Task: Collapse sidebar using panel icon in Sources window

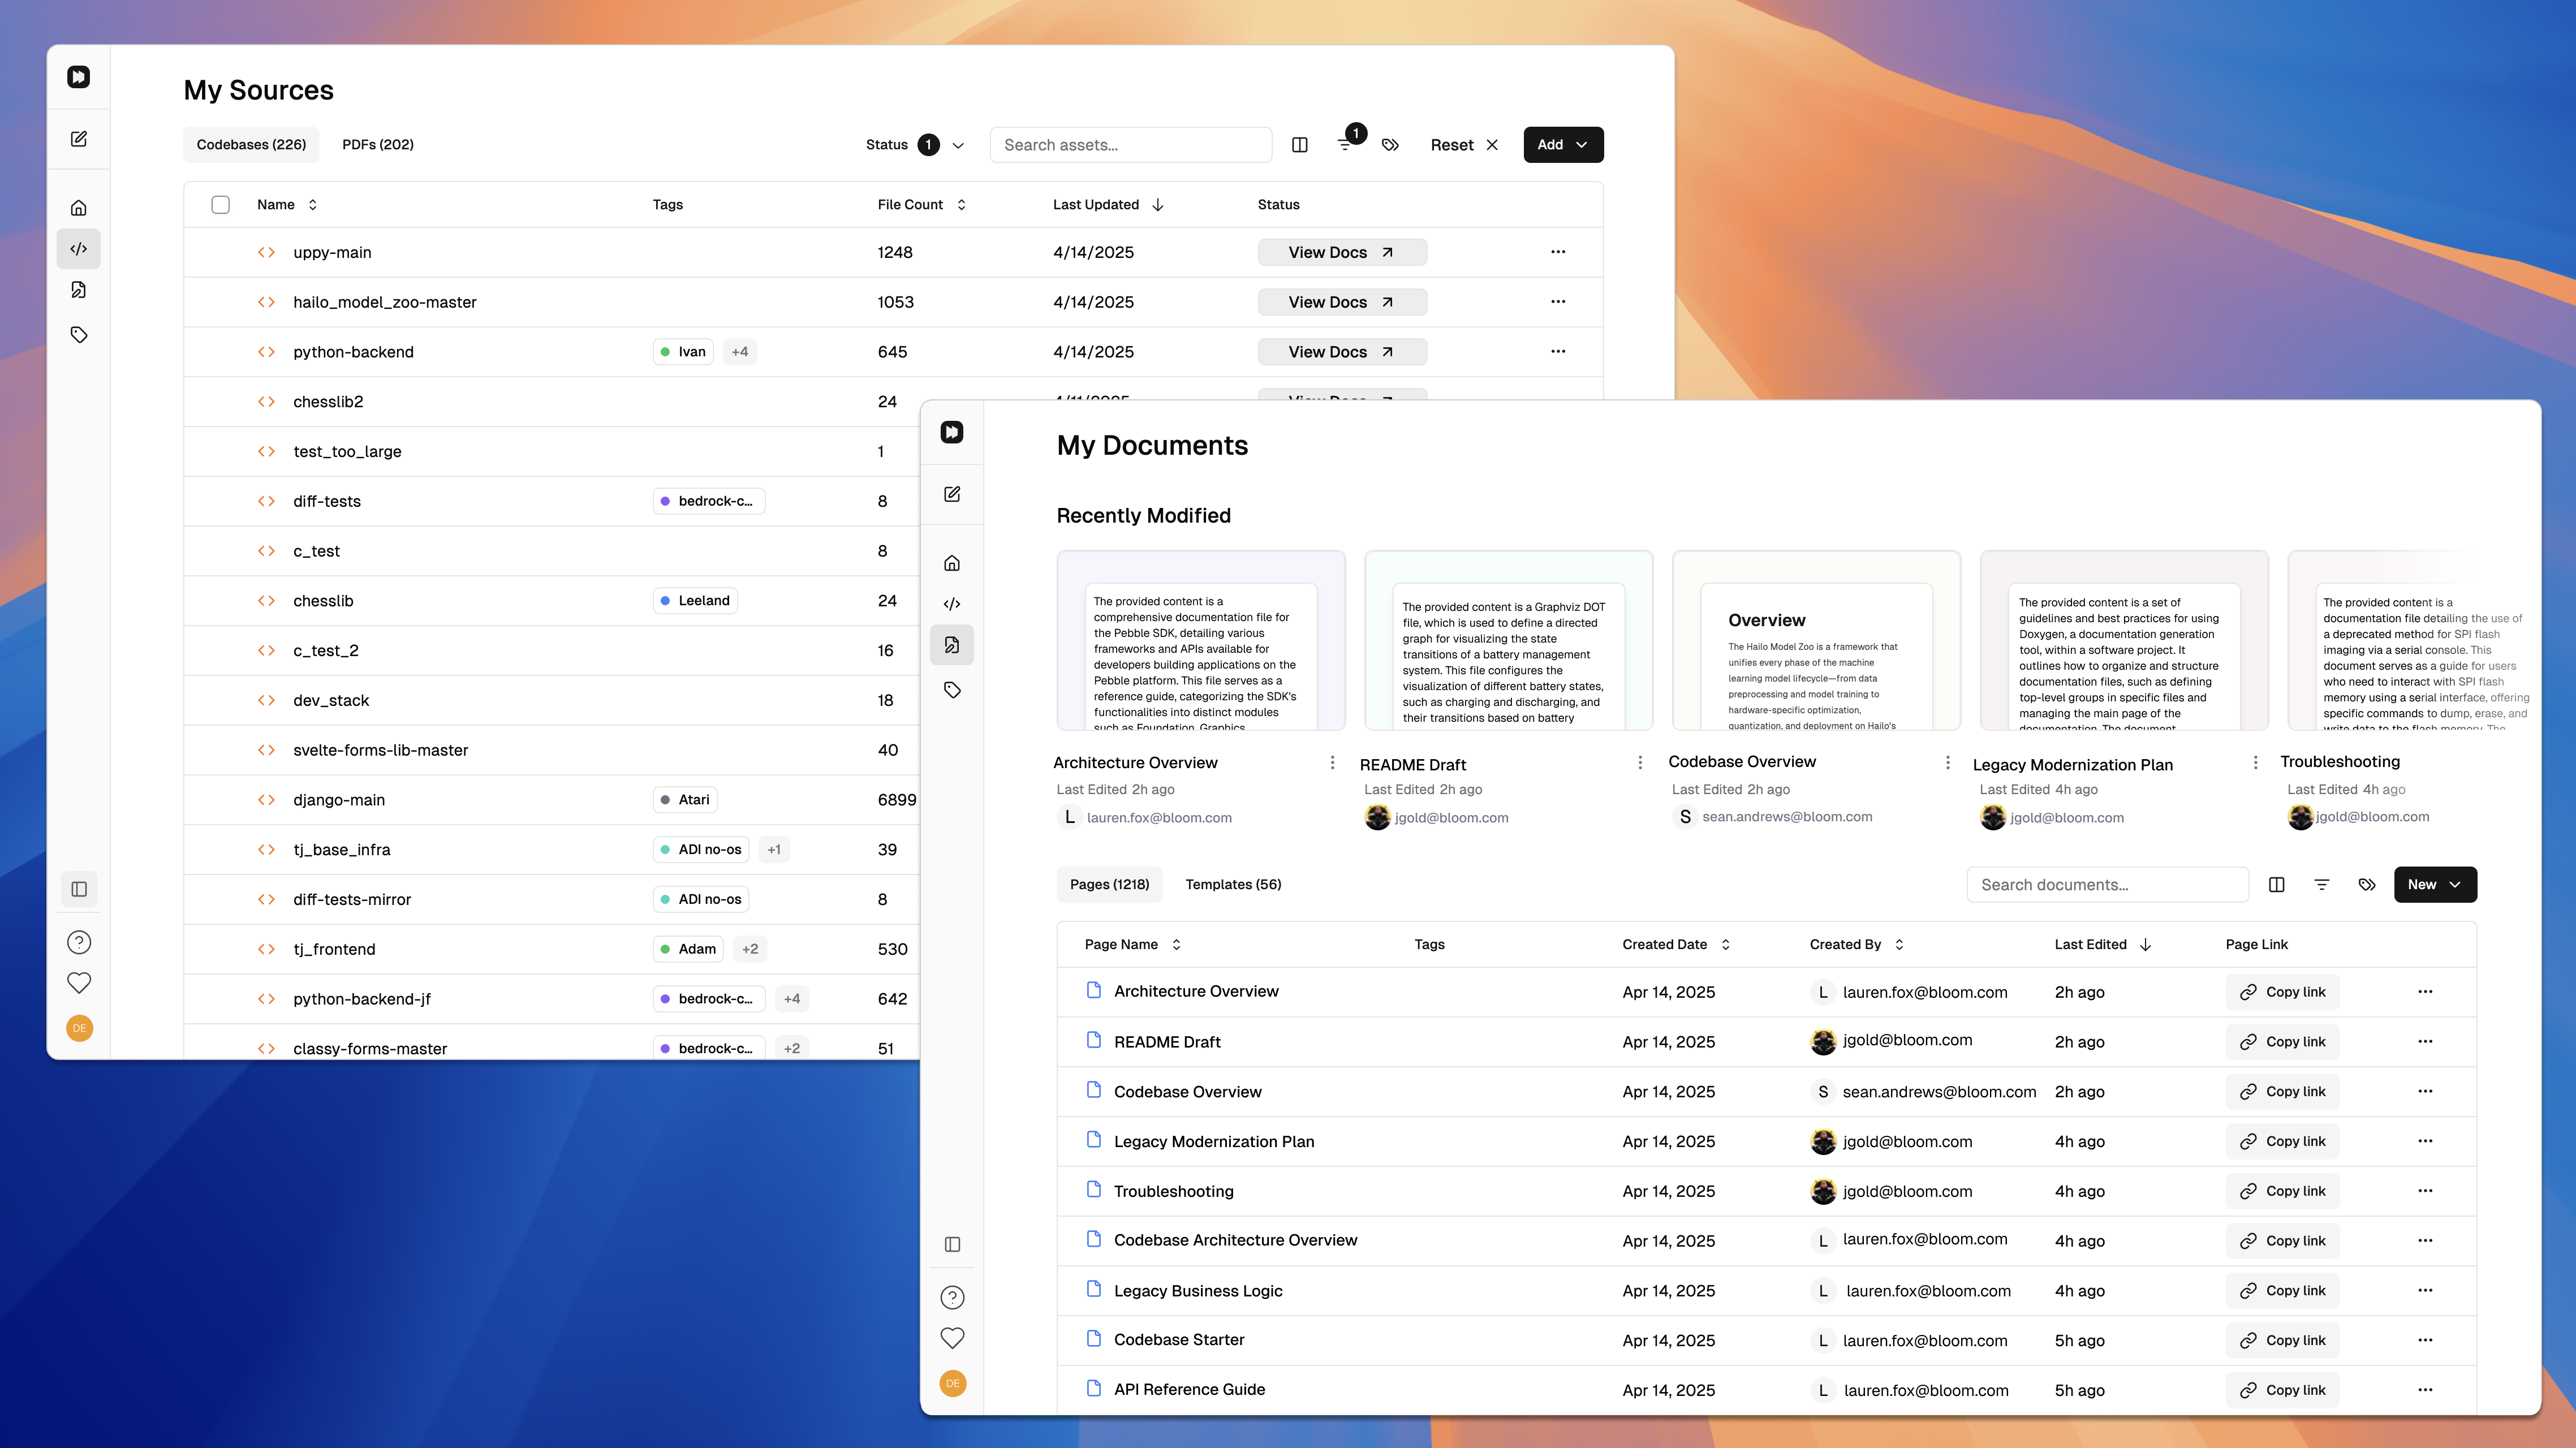Action: tap(79, 889)
